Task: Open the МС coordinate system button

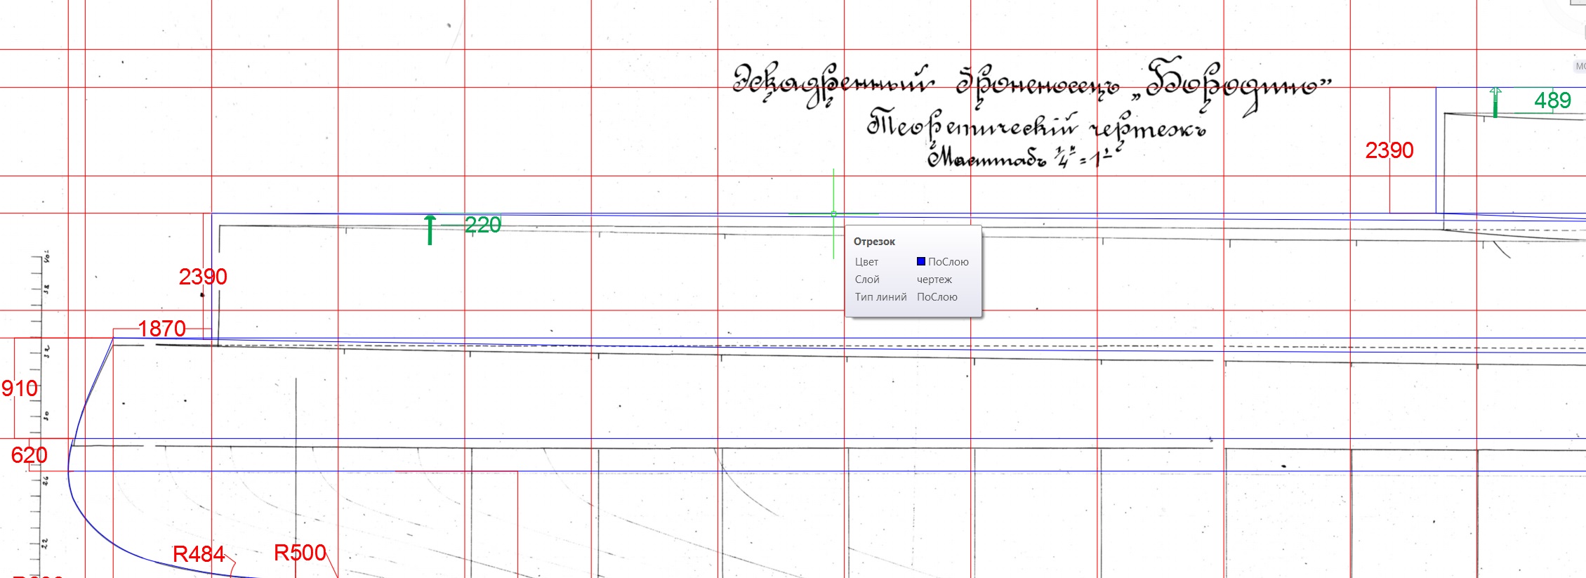Action: (1580, 66)
